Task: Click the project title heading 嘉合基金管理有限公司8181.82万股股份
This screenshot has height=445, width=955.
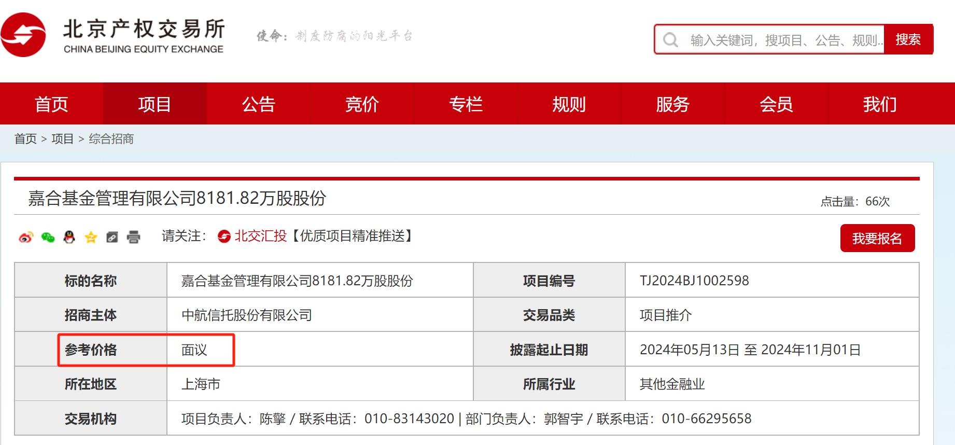Action: pyautogui.click(x=177, y=198)
